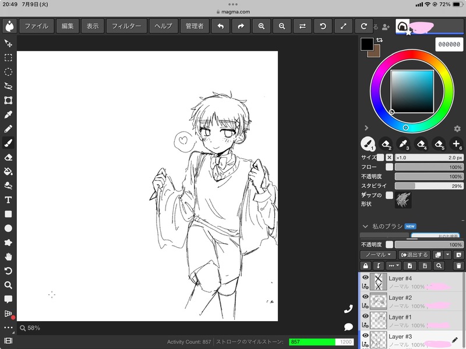The image size is (466, 349).
Task: Select the Star shape tool
Action: (8, 243)
